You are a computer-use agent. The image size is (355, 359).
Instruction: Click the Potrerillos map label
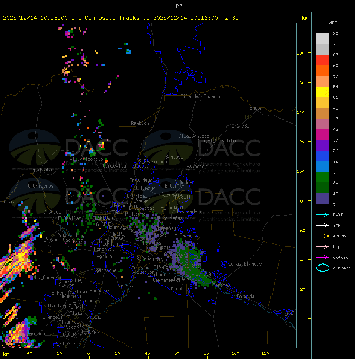coord(71,235)
